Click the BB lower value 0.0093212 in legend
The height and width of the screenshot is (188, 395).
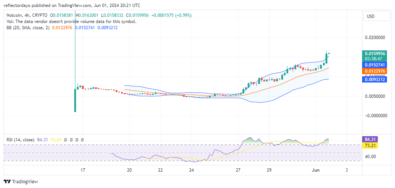click(x=107, y=28)
